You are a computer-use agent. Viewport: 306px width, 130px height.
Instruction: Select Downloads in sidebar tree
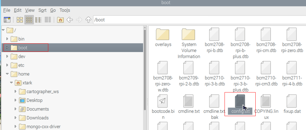coord(34,118)
